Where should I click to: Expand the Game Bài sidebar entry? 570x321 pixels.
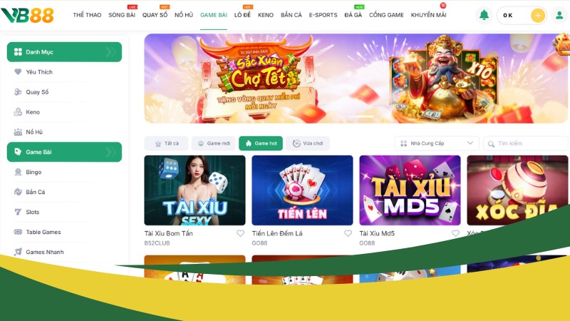tap(64, 152)
